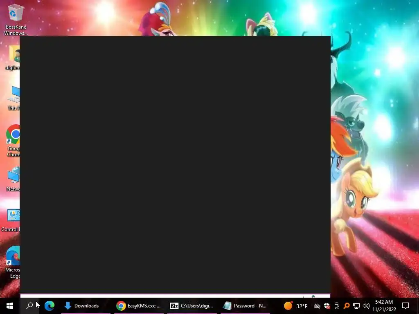
Task: Open the clock showing 5:42 AM
Action: [x=384, y=306]
